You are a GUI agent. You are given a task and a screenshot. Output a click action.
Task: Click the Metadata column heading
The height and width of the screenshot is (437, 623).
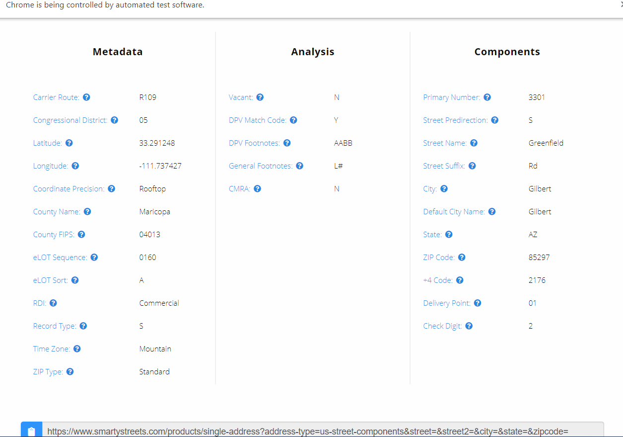(118, 52)
